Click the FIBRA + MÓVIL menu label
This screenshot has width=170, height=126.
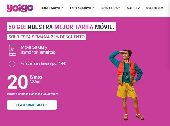point(50,8)
